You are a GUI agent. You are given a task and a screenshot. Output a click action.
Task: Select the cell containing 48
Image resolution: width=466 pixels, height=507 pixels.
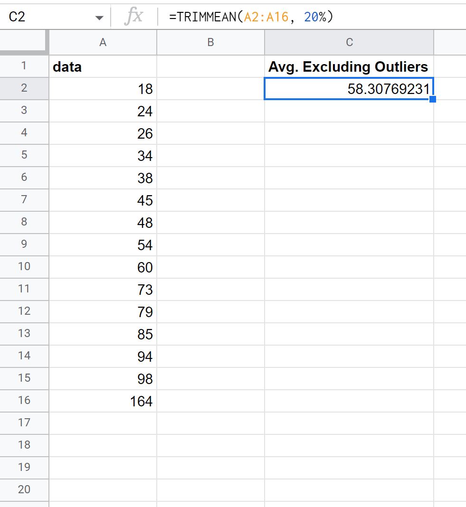pos(103,223)
